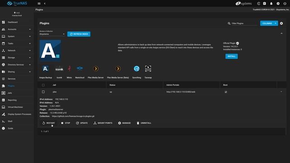Click the Refresh Index button
The image size is (290, 163).
tap(79, 34)
